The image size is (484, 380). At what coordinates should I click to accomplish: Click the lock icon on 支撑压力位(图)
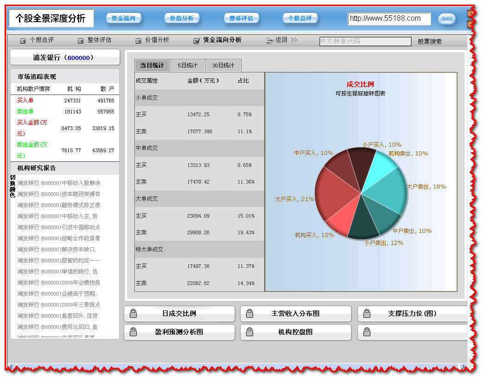pos(367,314)
